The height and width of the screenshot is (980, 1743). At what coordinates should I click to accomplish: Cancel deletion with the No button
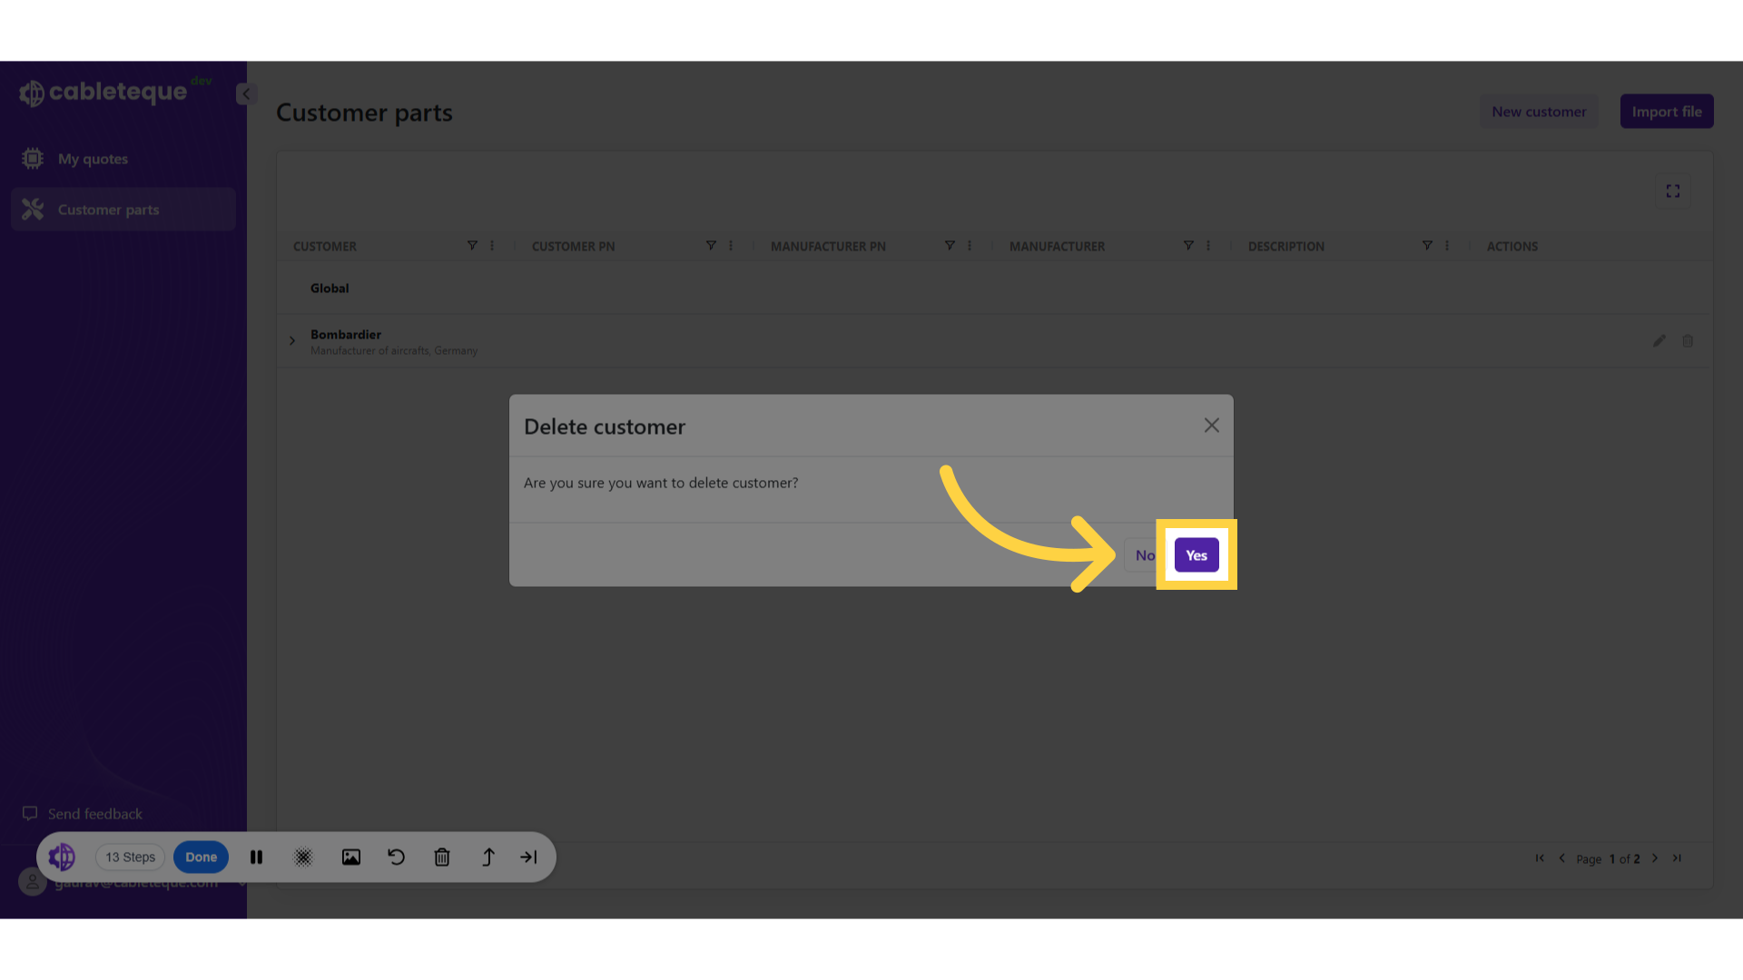[x=1144, y=555]
